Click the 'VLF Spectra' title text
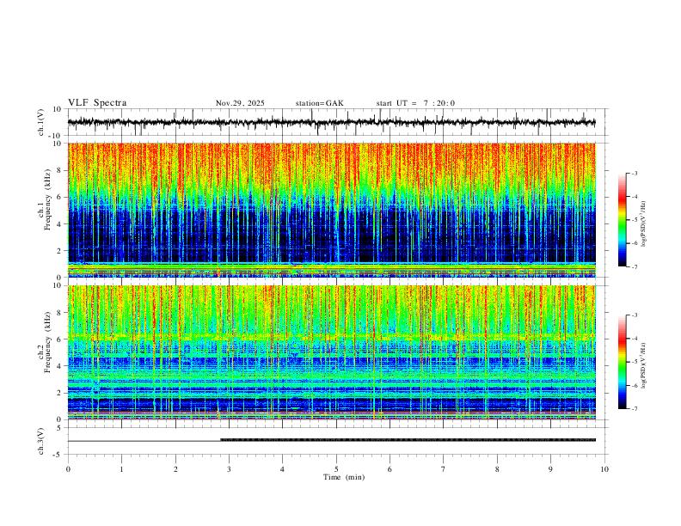 97,103
